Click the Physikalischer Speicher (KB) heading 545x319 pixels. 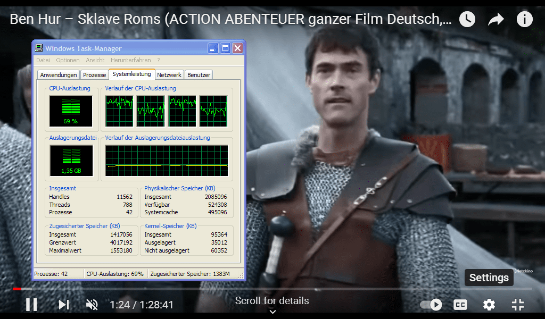tap(180, 188)
